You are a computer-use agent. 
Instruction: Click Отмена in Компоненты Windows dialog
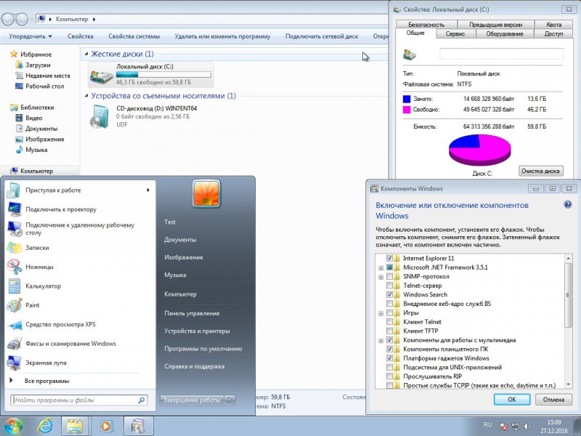(x=553, y=399)
